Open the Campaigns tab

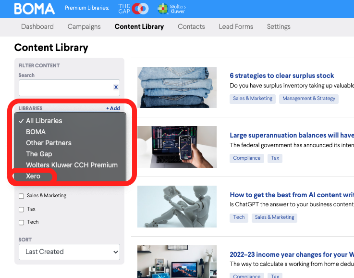tap(84, 26)
